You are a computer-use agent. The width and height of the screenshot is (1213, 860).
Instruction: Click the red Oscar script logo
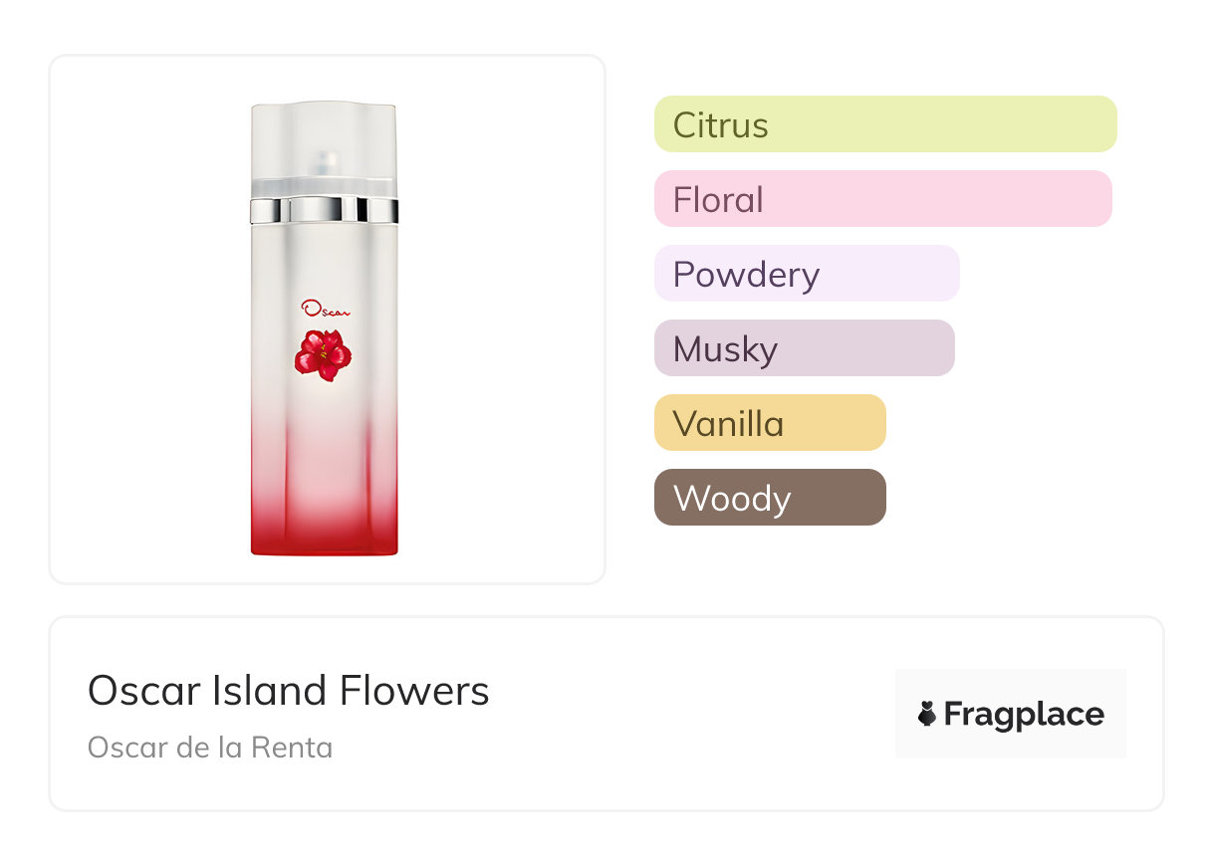pyautogui.click(x=326, y=310)
